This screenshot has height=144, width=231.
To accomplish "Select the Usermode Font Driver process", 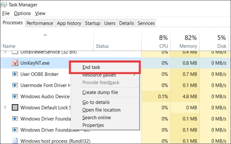I will pos(46,85).
